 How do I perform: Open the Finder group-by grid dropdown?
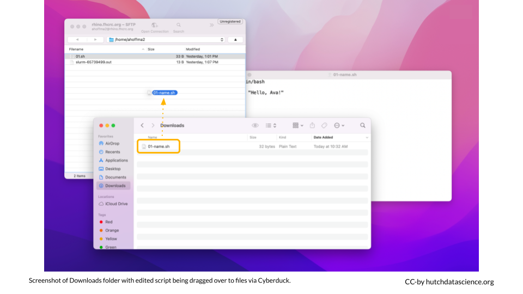(298, 125)
